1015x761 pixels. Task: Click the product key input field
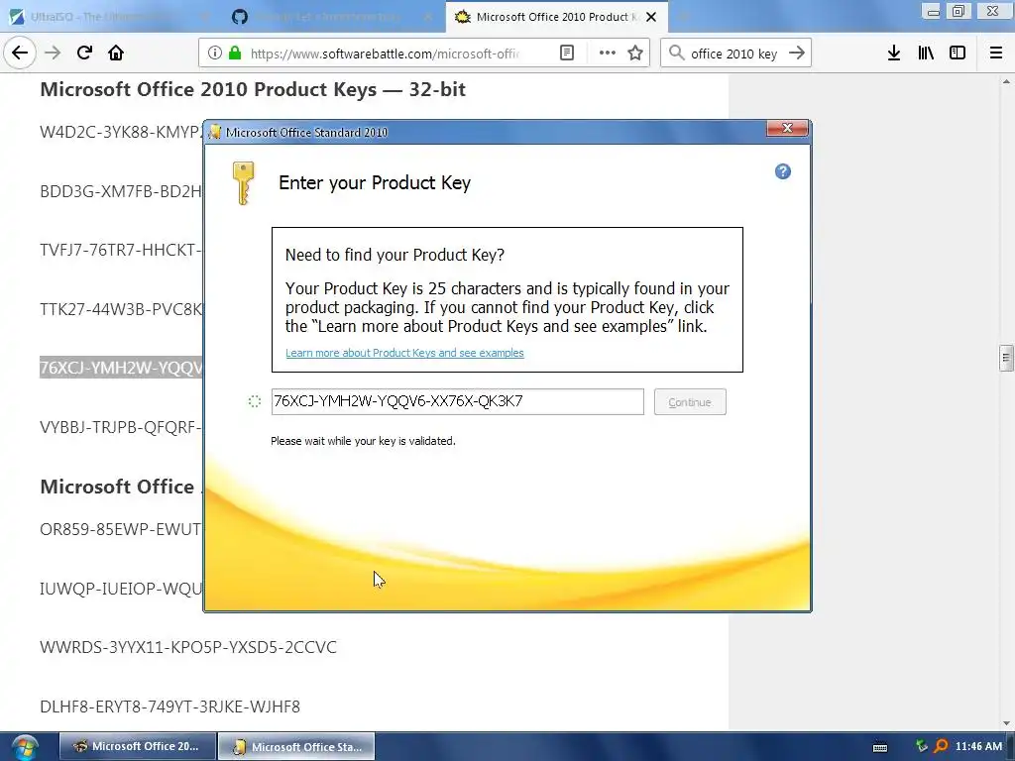coord(458,401)
